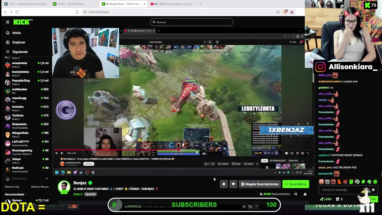The height and width of the screenshot is (215, 382).
Task: Open Brave Rewards triangle icon
Action: [x=292, y=12]
